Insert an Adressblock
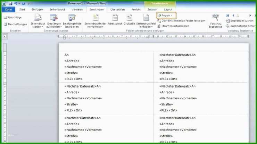The height and width of the screenshot is (144, 257). click(115, 20)
